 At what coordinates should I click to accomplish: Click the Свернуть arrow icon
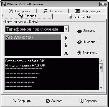pyautogui.click(x=14, y=101)
